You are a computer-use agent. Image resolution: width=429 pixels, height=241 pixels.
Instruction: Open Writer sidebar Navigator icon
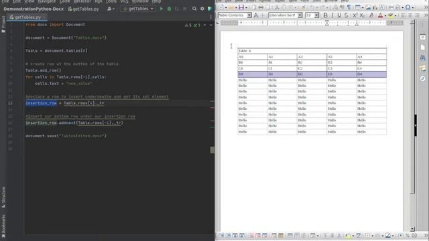423,78
